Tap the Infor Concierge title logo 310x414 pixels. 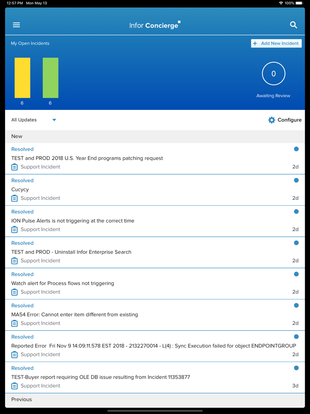point(155,25)
